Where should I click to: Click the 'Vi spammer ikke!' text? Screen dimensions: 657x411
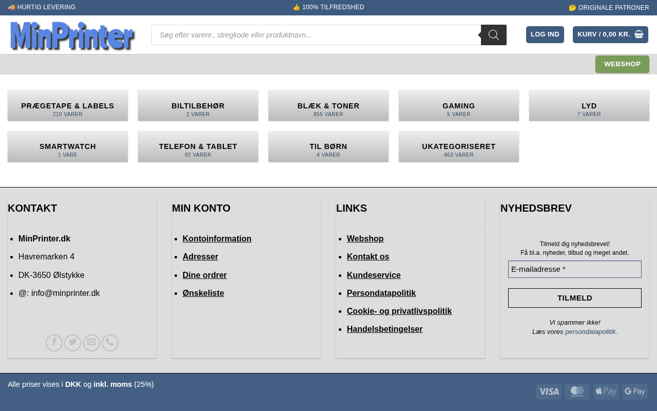pos(575,323)
